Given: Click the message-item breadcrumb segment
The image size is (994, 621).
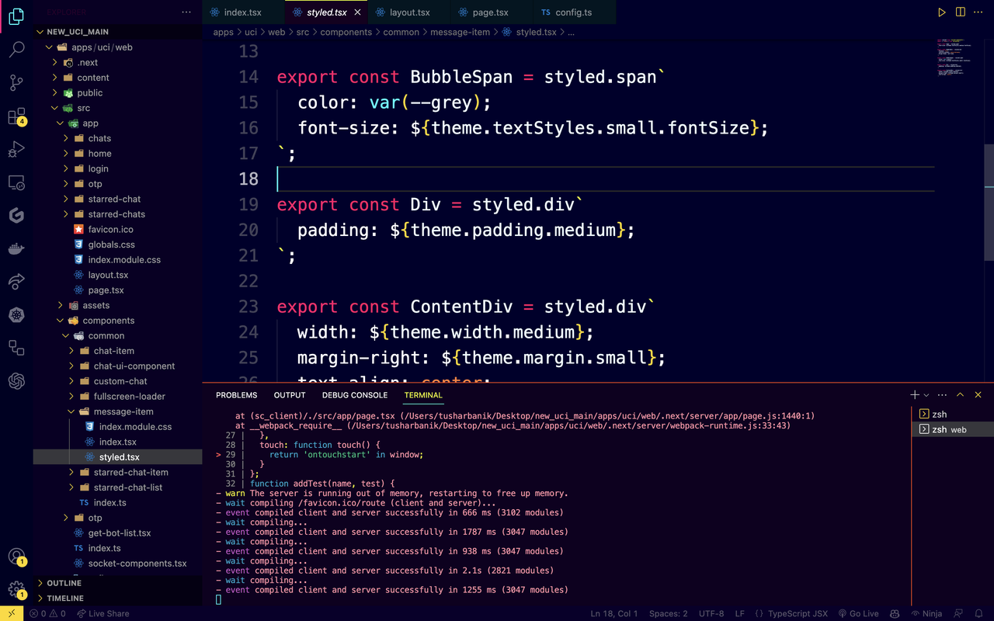Looking at the screenshot, I should coord(461,33).
